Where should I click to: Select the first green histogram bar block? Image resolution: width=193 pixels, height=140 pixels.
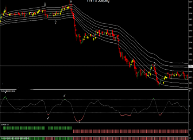(x=24, y=128)
